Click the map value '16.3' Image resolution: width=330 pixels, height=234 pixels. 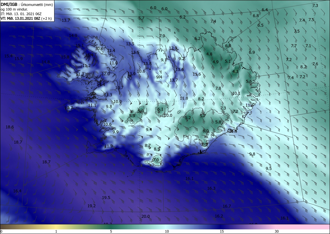[211, 188]
